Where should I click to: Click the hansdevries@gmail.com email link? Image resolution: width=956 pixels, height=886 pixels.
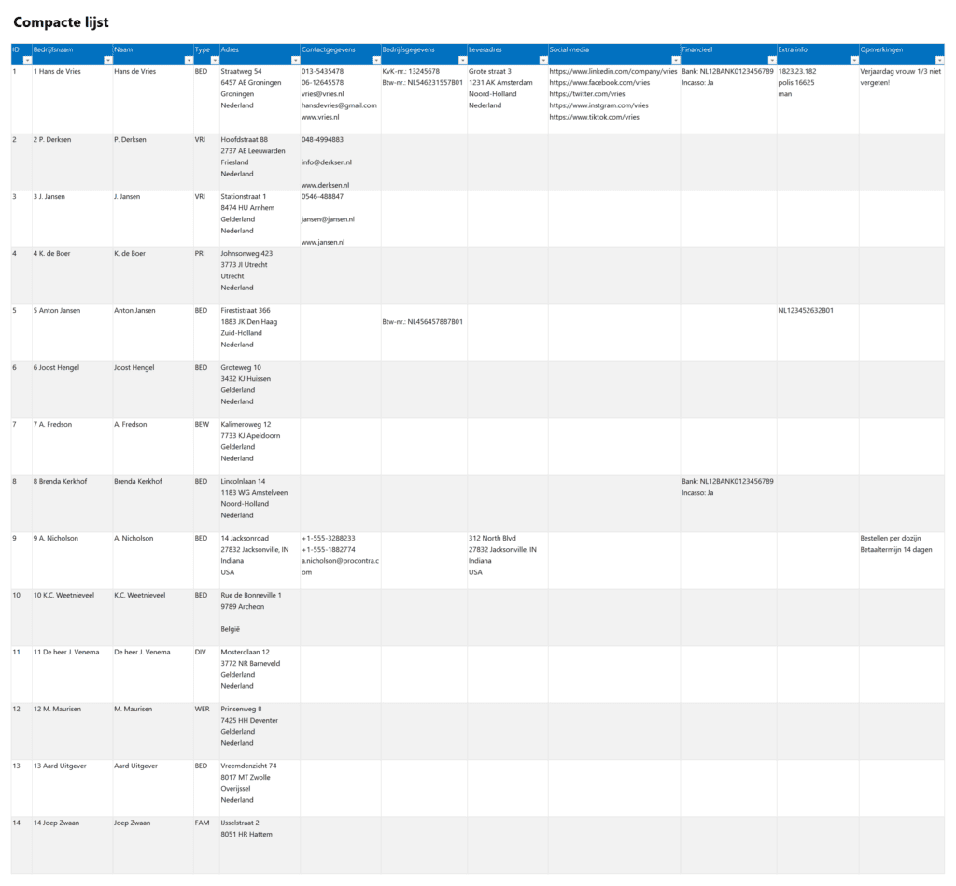pos(338,105)
